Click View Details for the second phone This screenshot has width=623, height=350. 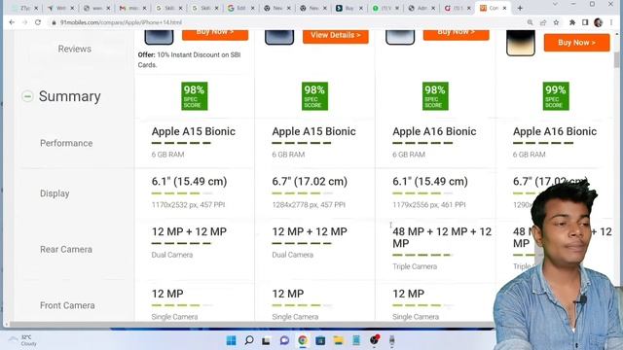tap(335, 36)
